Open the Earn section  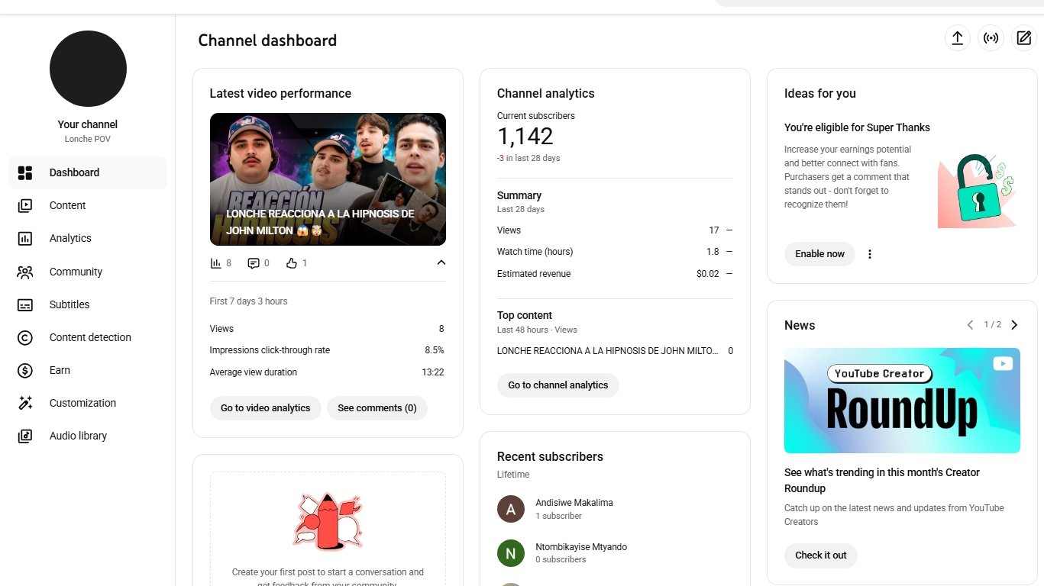click(x=60, y=370)
